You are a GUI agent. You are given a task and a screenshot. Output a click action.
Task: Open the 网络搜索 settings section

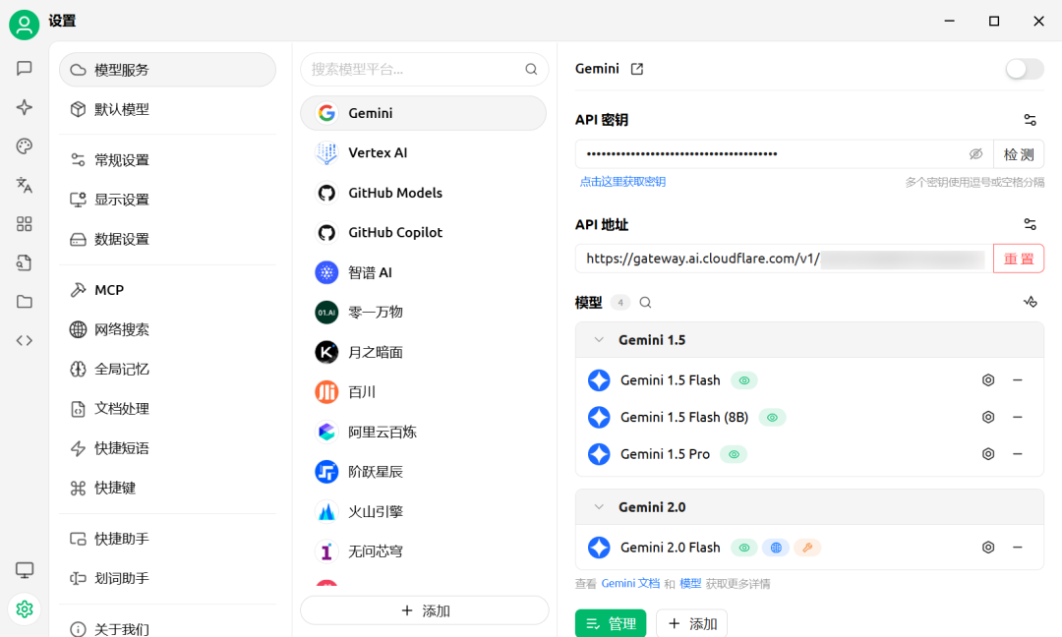tap(167, 329)
